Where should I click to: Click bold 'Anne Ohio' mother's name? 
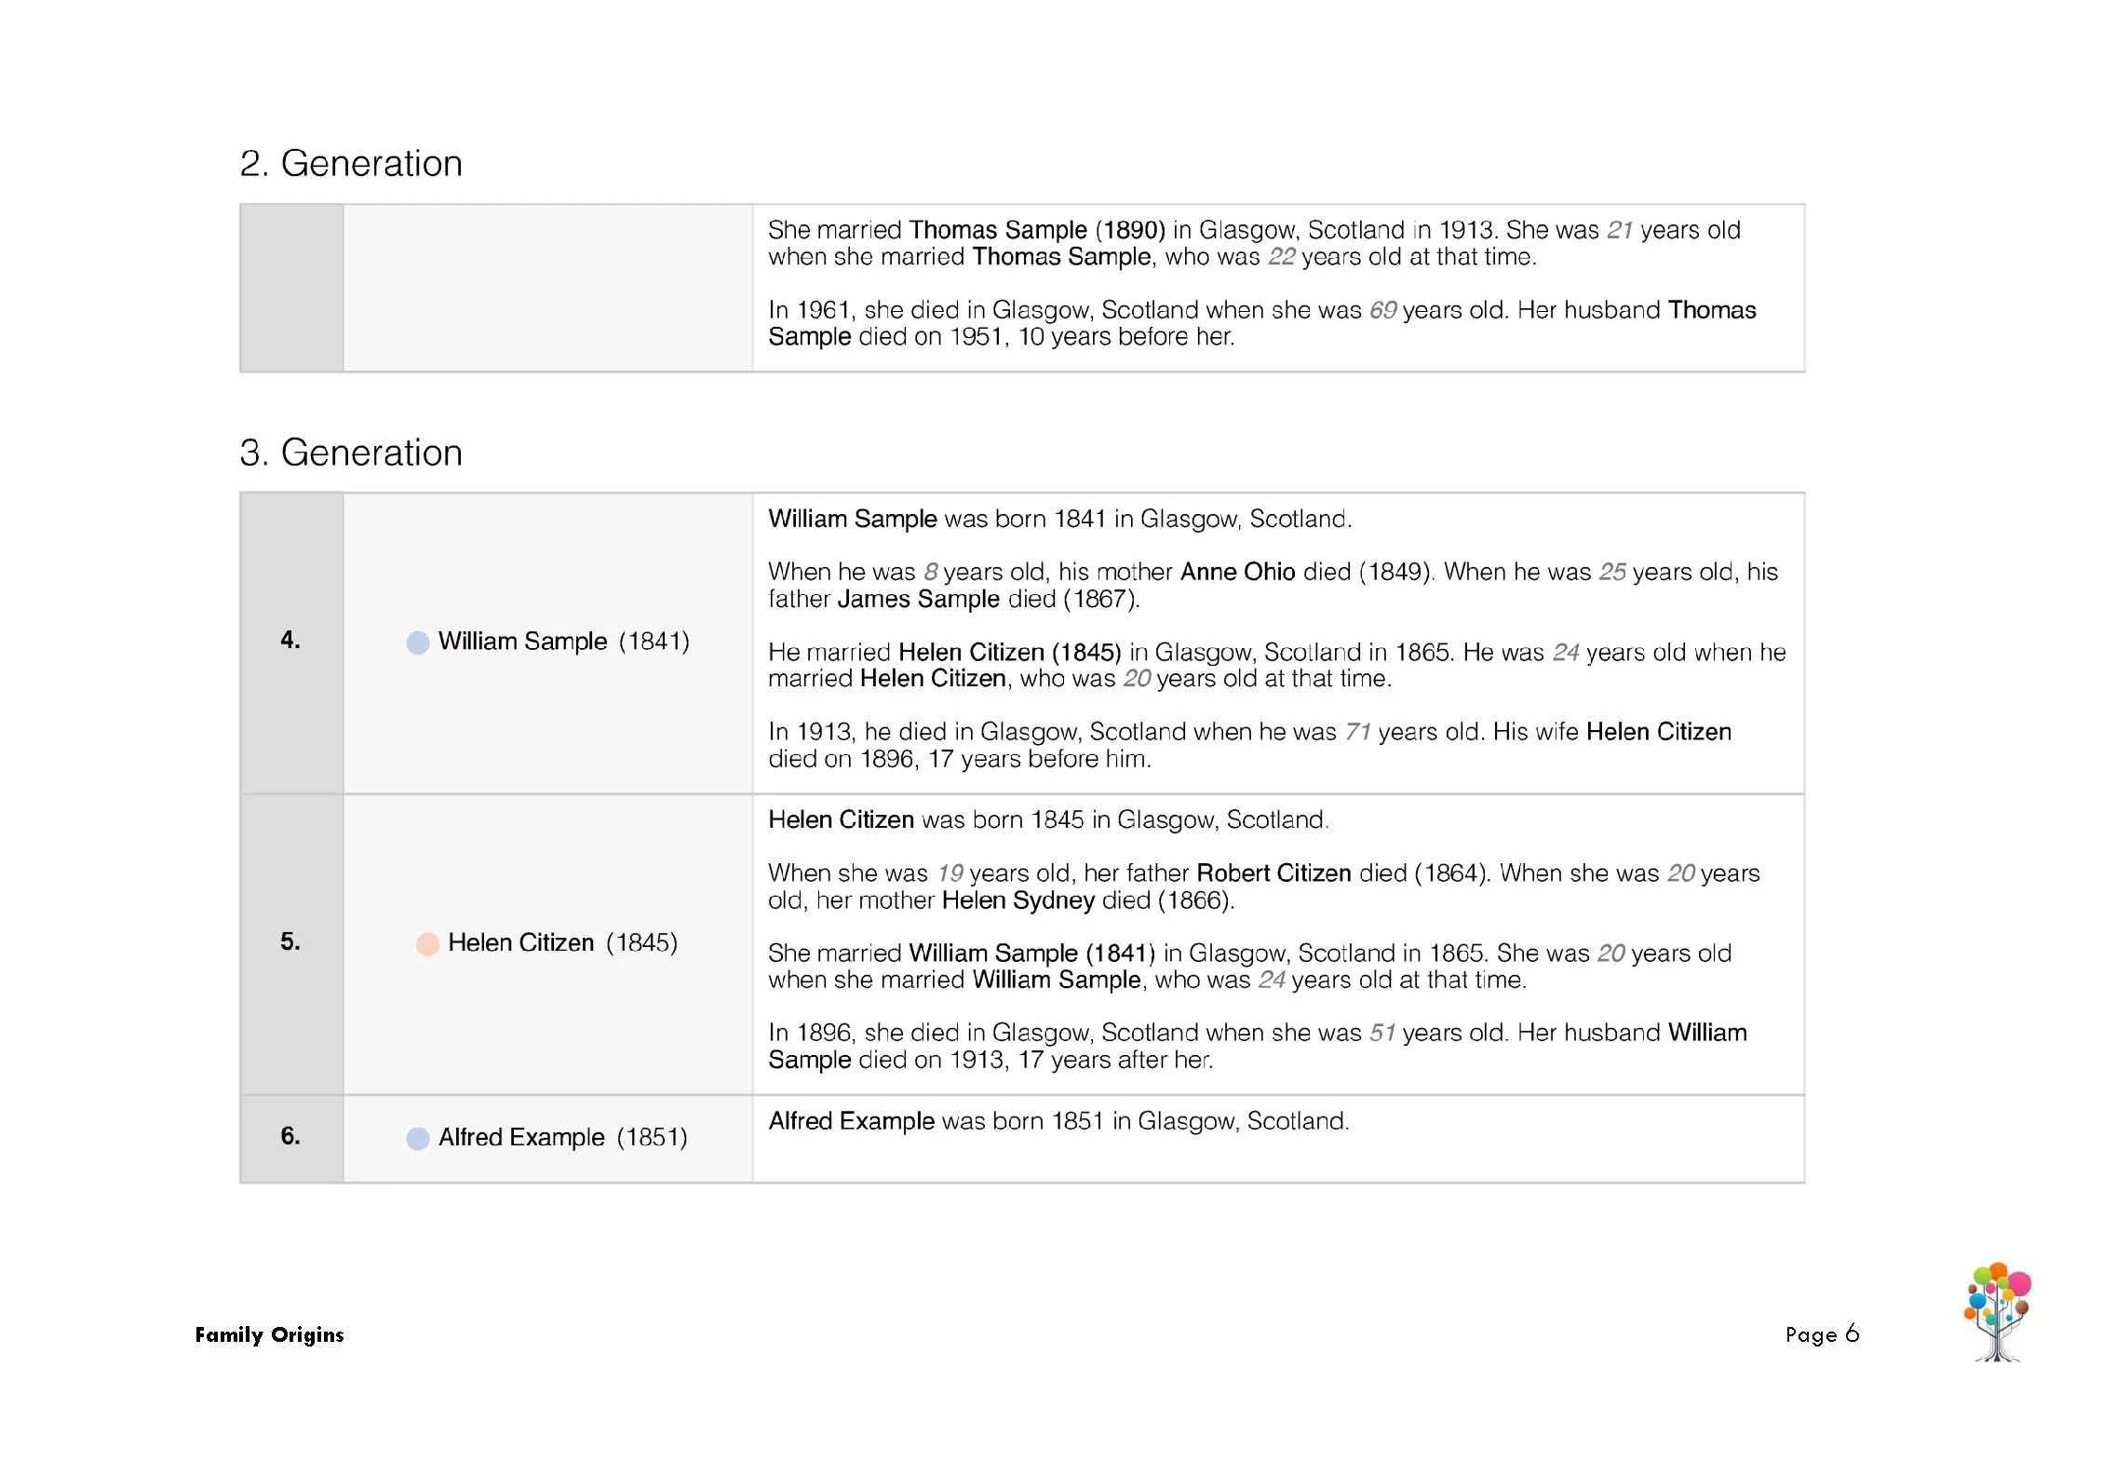tap(1237, 572)
